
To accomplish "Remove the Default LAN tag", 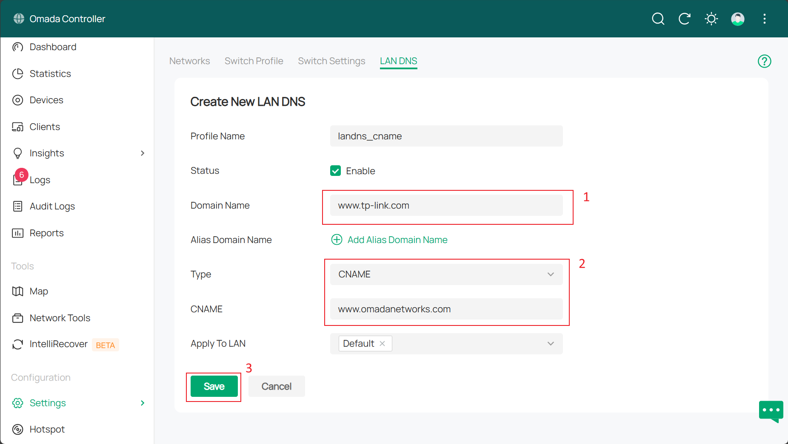I will click(x=382, y=344).
